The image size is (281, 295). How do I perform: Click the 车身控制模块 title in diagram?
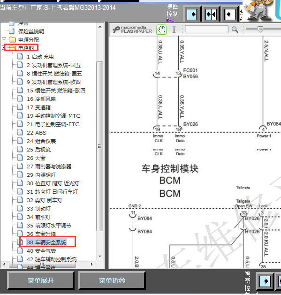tap(170, 168)
